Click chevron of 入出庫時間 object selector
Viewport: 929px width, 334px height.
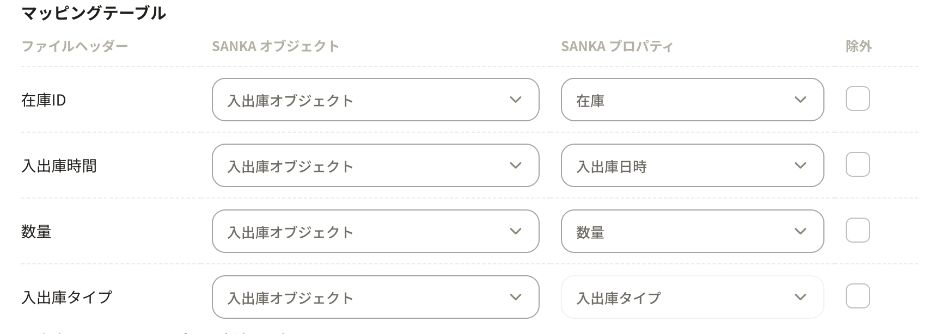[515, 165]
